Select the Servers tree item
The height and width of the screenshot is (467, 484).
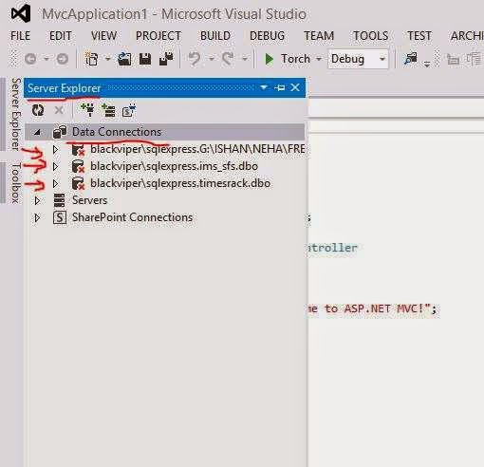point(89,200)
